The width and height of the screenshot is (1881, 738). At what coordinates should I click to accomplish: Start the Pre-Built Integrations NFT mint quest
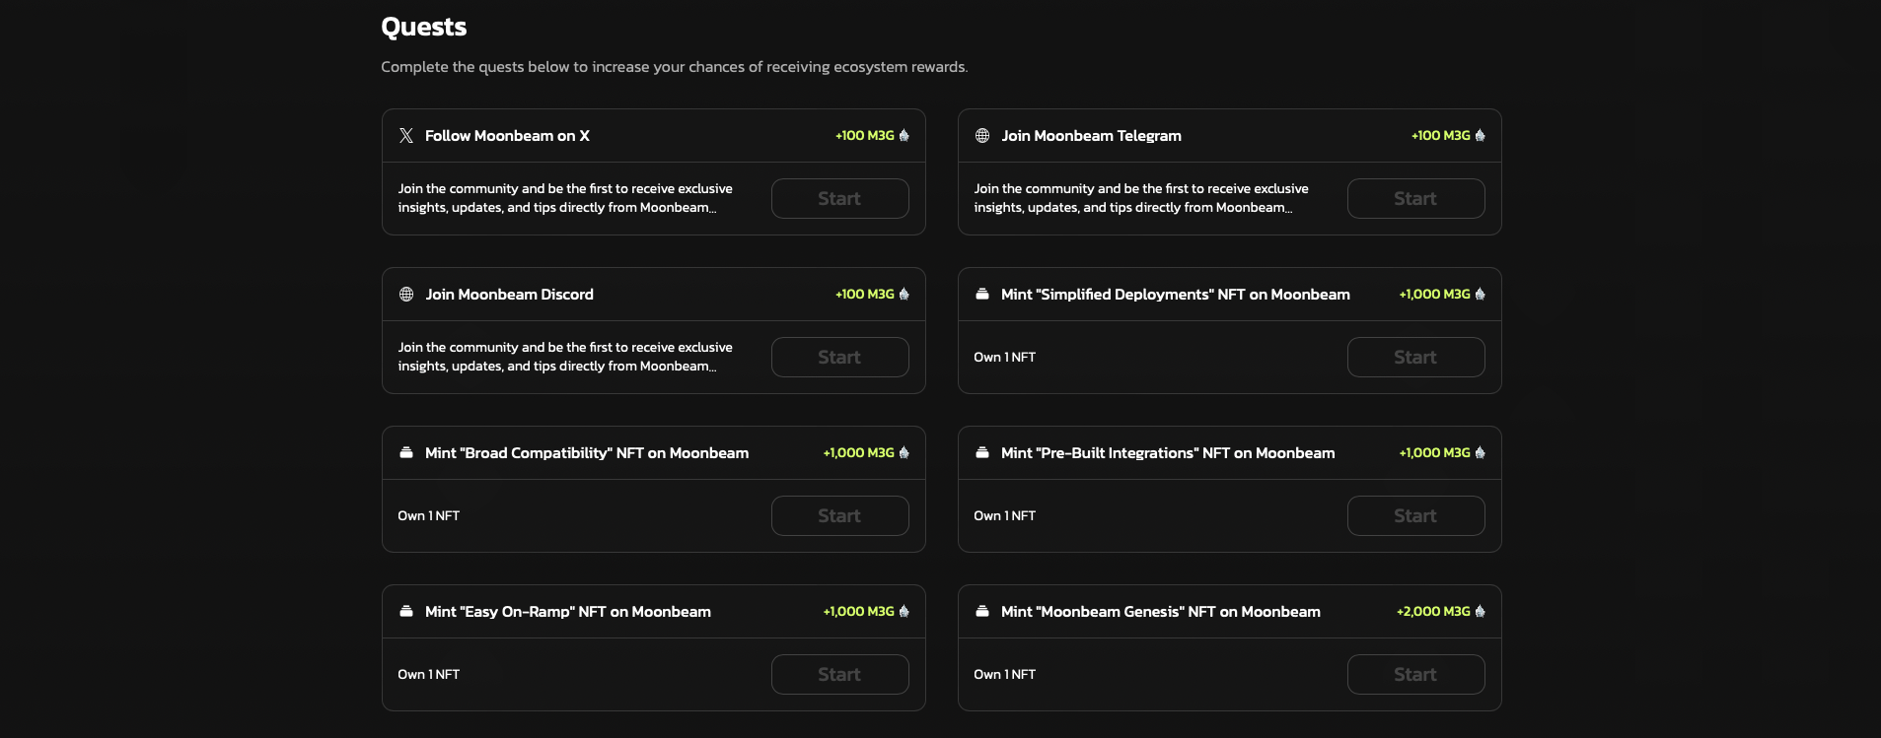click(1416, 515)
